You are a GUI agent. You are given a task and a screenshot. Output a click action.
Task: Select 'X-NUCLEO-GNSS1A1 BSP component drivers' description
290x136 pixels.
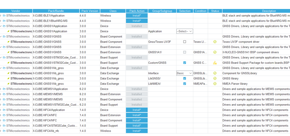[251, 52]
